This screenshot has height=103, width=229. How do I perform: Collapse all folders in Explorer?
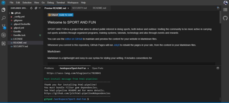coord(36,8)
